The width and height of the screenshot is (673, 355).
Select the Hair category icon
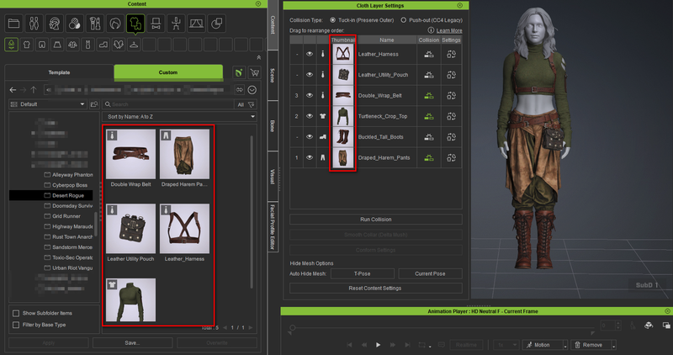pos(115,24)
